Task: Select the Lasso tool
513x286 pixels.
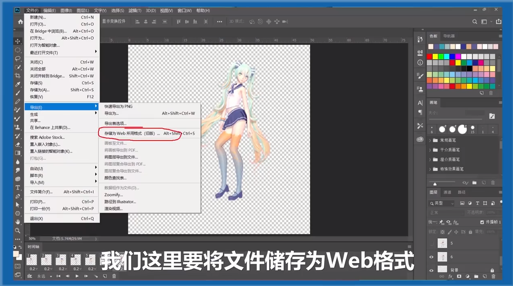Action: click(18, 59)
